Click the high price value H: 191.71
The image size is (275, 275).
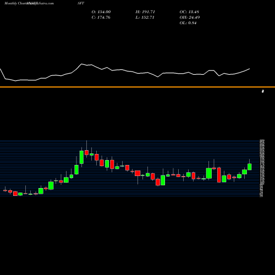145,12
